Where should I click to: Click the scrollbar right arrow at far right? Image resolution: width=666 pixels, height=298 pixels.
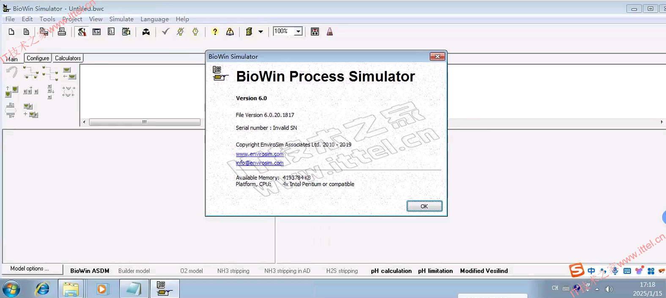point(662,122)
